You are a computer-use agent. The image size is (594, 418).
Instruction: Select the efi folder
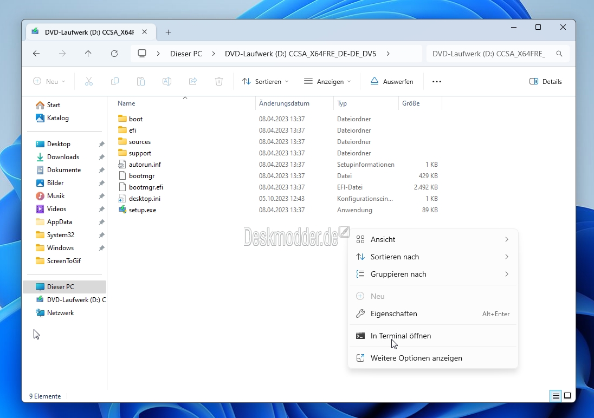[x=132, y=130]
